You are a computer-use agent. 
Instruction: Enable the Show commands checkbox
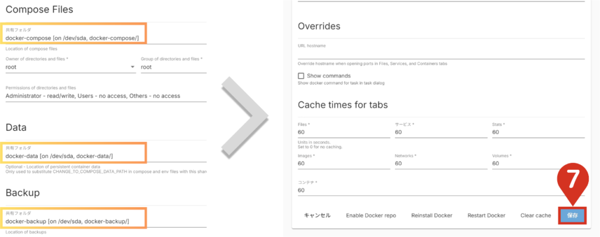(x=301, y=76)
